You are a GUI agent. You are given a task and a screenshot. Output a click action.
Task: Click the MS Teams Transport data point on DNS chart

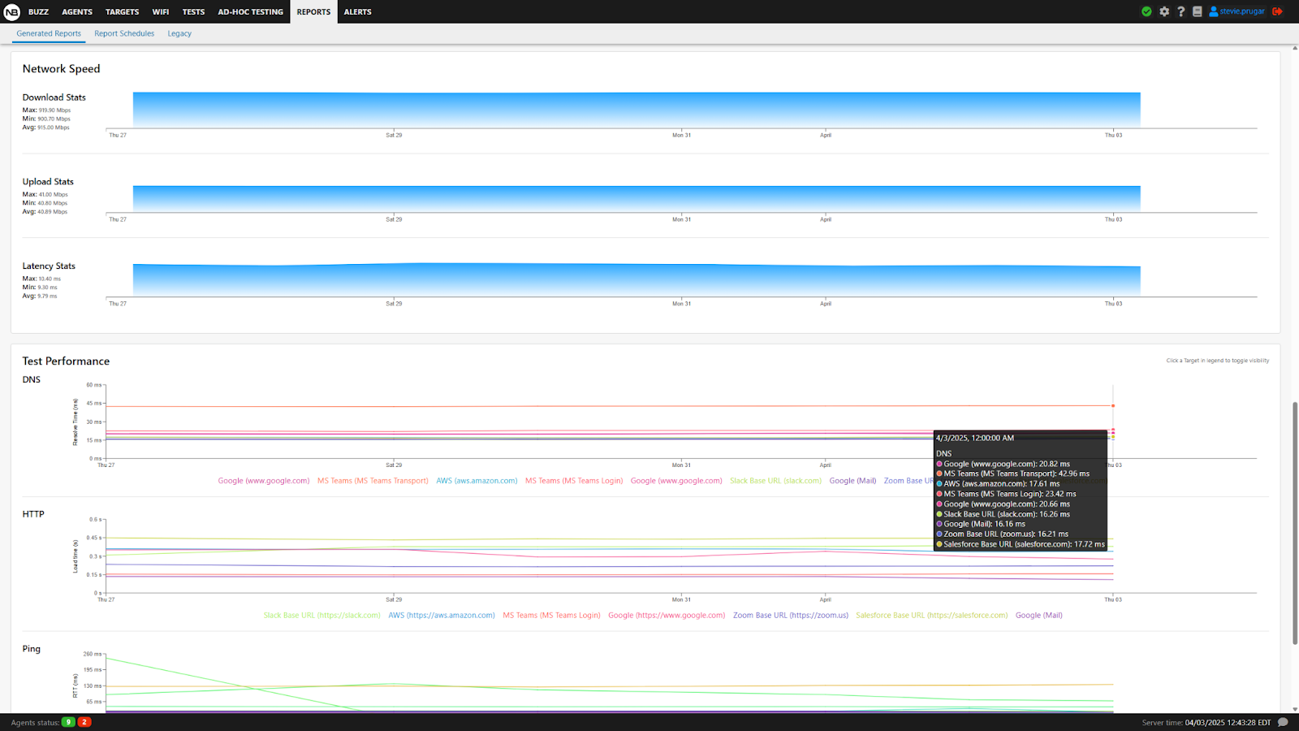click(1113, 405)
